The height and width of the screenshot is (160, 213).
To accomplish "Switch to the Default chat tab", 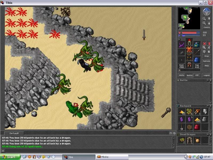I will (x=14, y=133).
